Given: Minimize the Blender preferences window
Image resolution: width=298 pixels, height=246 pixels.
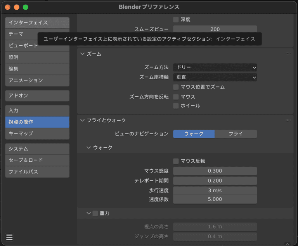Looking at the screenshot, I should pos(17,7).
